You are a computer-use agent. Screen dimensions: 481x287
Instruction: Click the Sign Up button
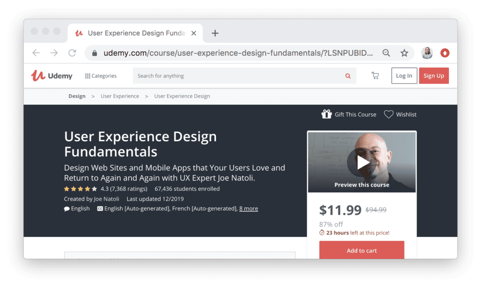pyautogui.click(x=434, y=76)
